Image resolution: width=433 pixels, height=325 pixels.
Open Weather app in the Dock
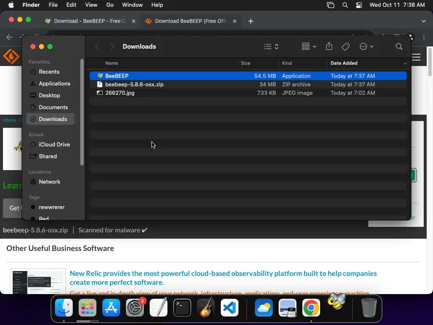(264, 308)
